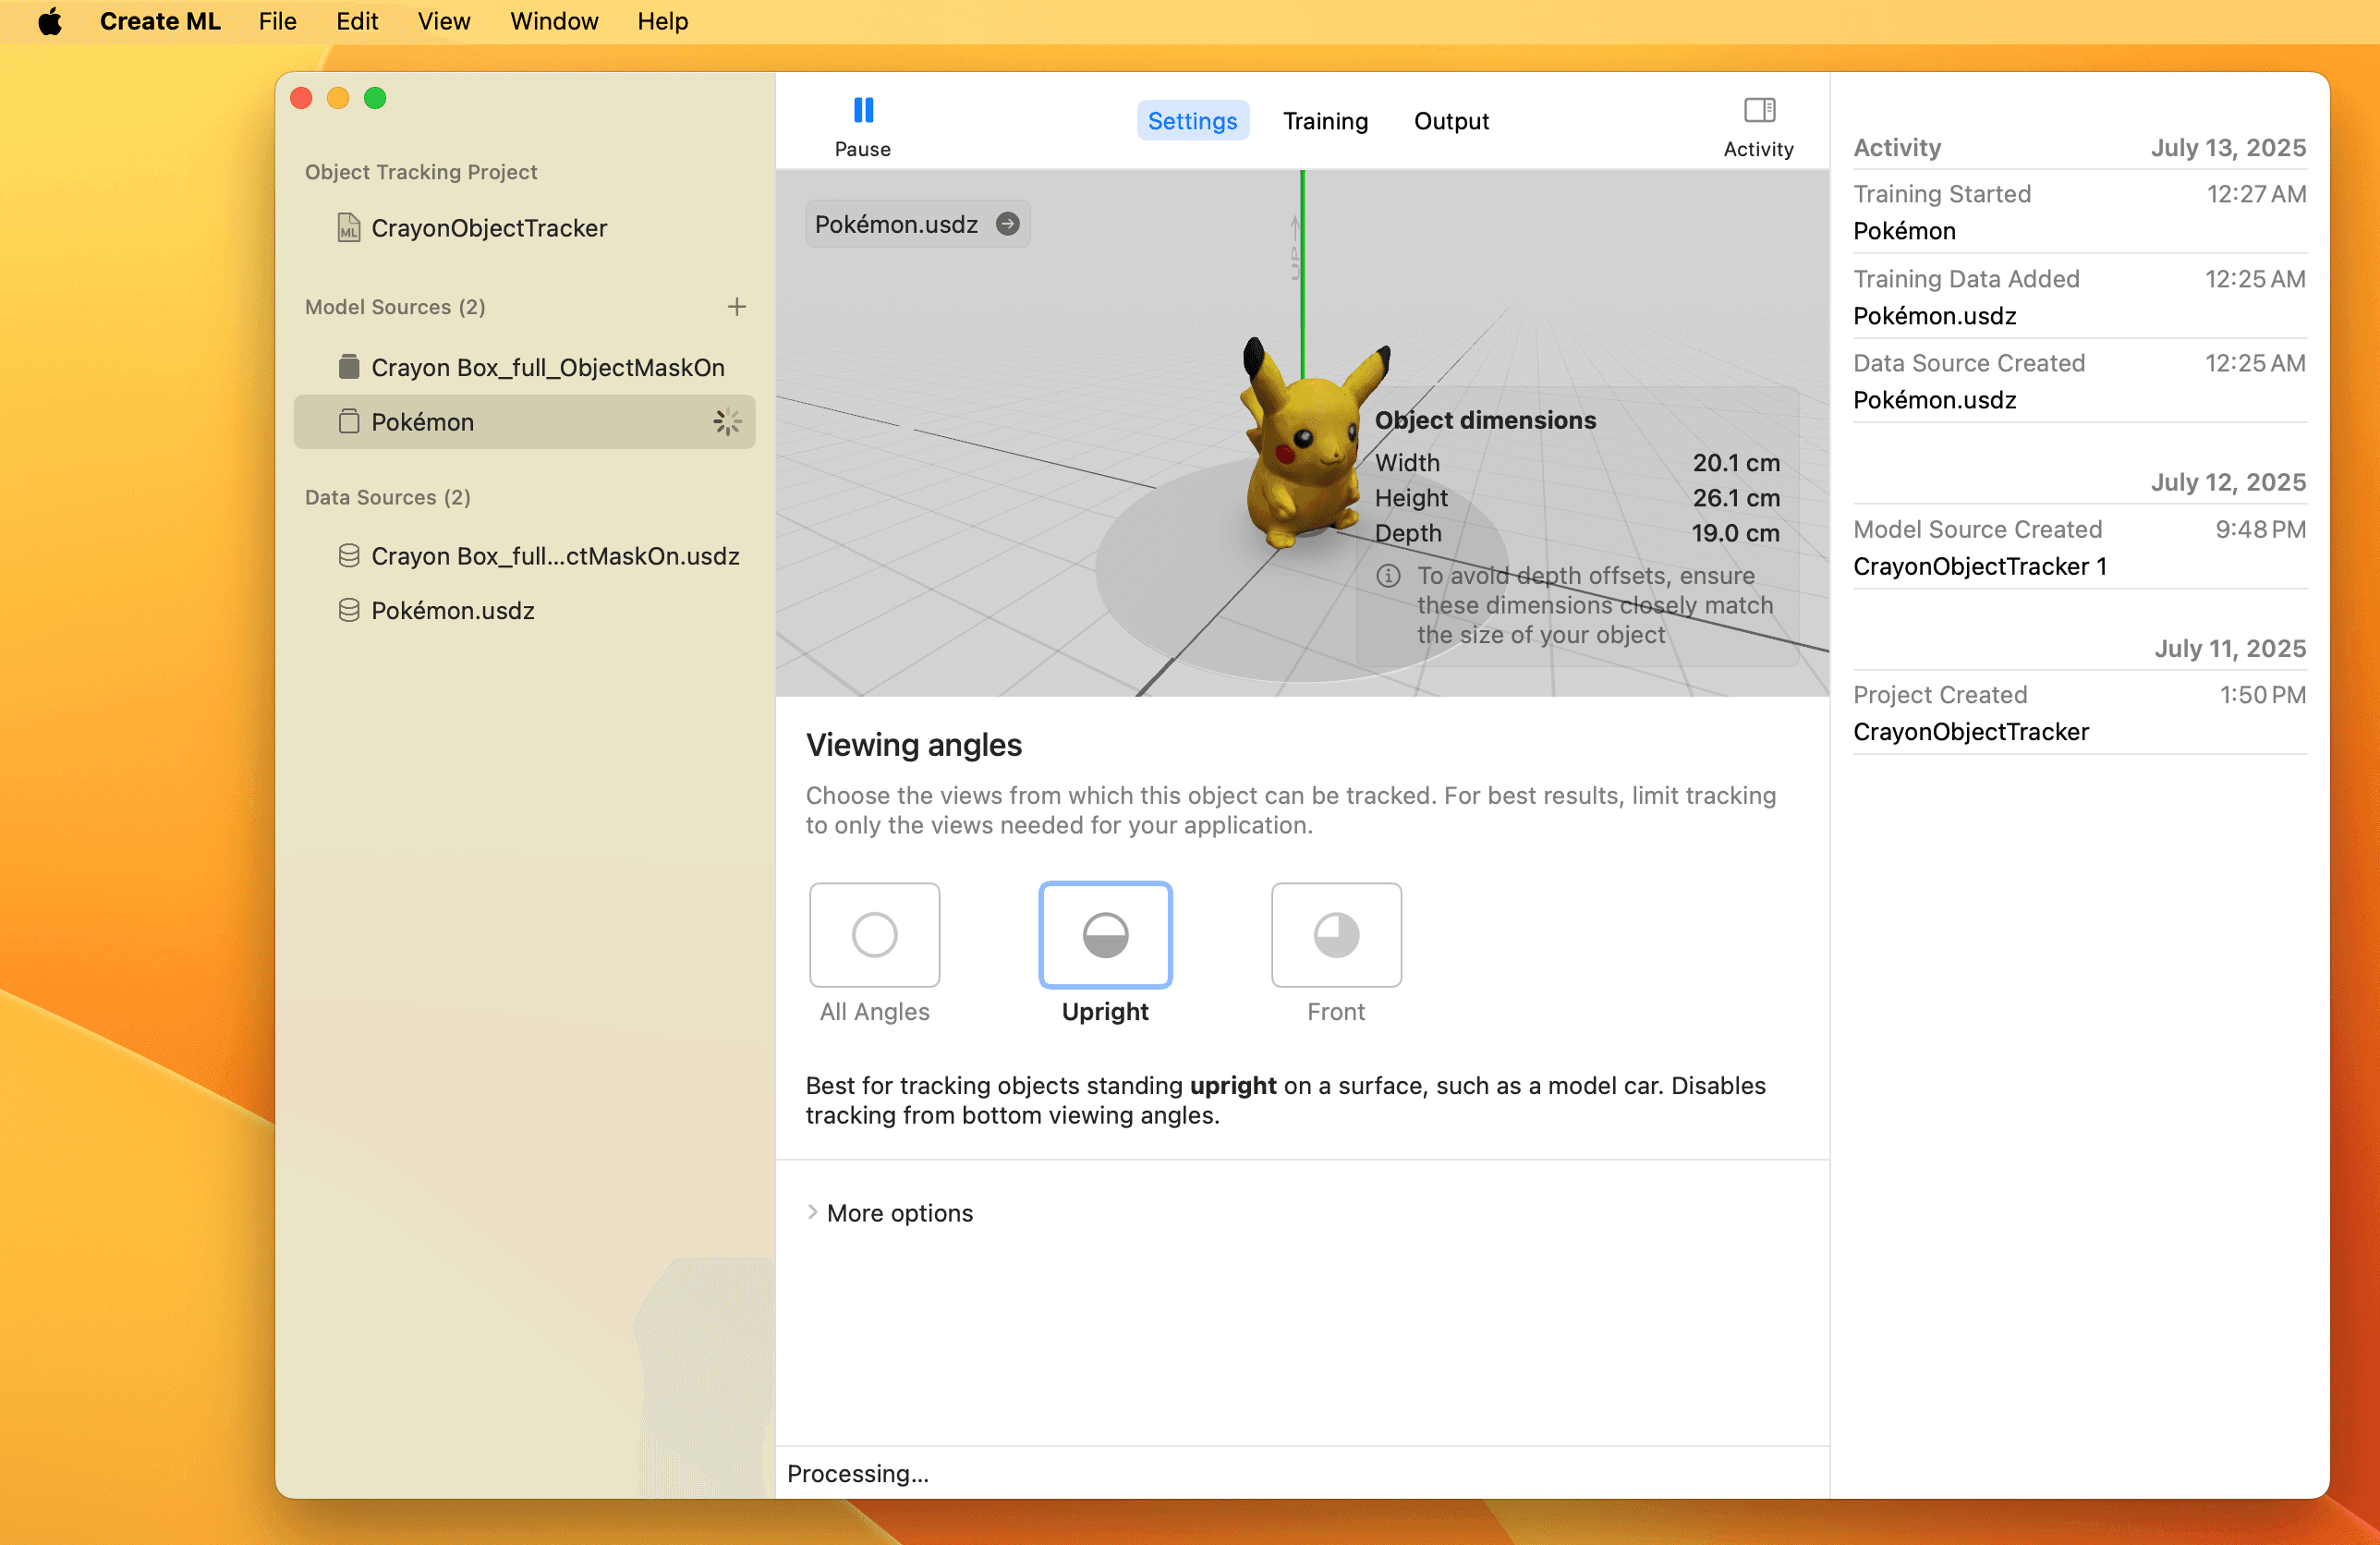Open the Pokémon.usdz data source popup
The height and width of the screenshot is (1545, 2380).
click(x=896, y=224)
